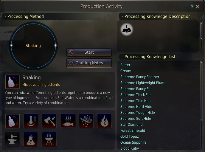Pick the Simple Alchemy flask icon
This screenshot has height=152, width=205.
[x=31, y=139]
